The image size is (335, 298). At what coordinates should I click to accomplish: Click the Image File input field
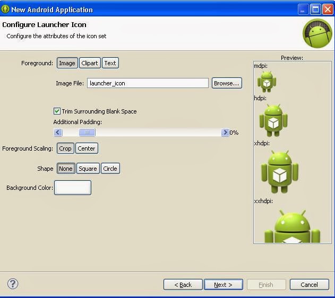[148, 83]
